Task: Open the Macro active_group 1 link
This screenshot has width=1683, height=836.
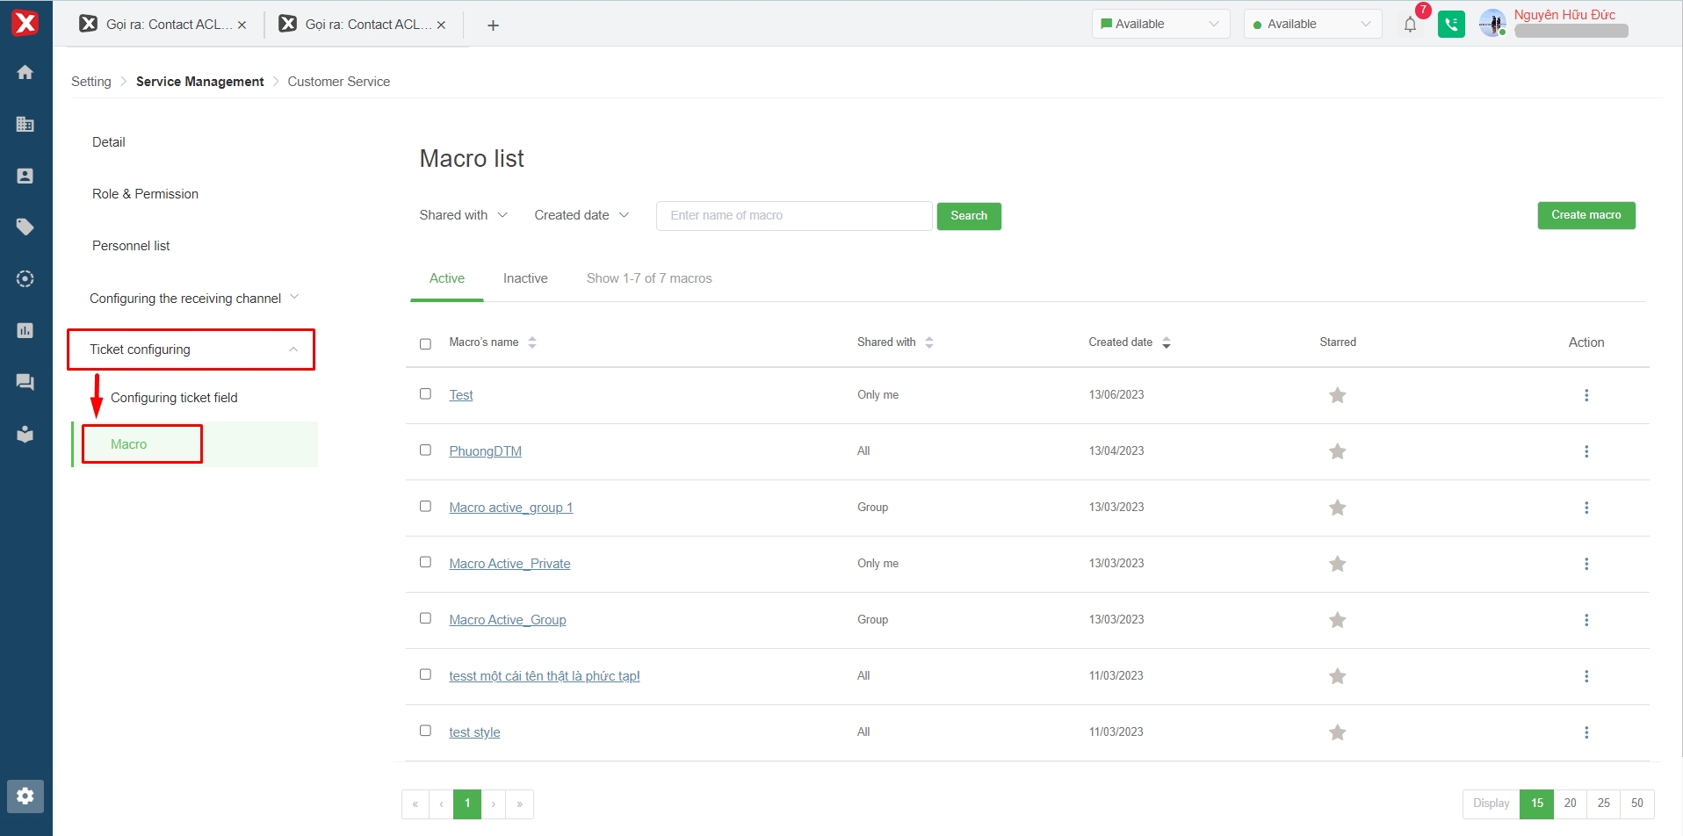Action: click(x=510, y=508)
